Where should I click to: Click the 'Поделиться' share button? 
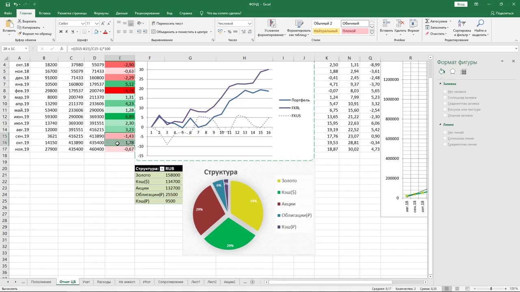[x=502, y=13]
